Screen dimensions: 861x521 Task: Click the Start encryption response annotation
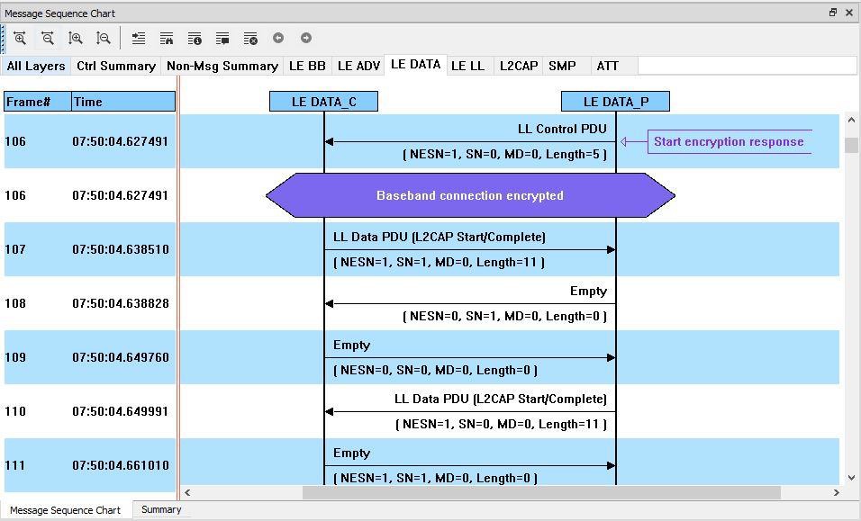tap(729, 141)
